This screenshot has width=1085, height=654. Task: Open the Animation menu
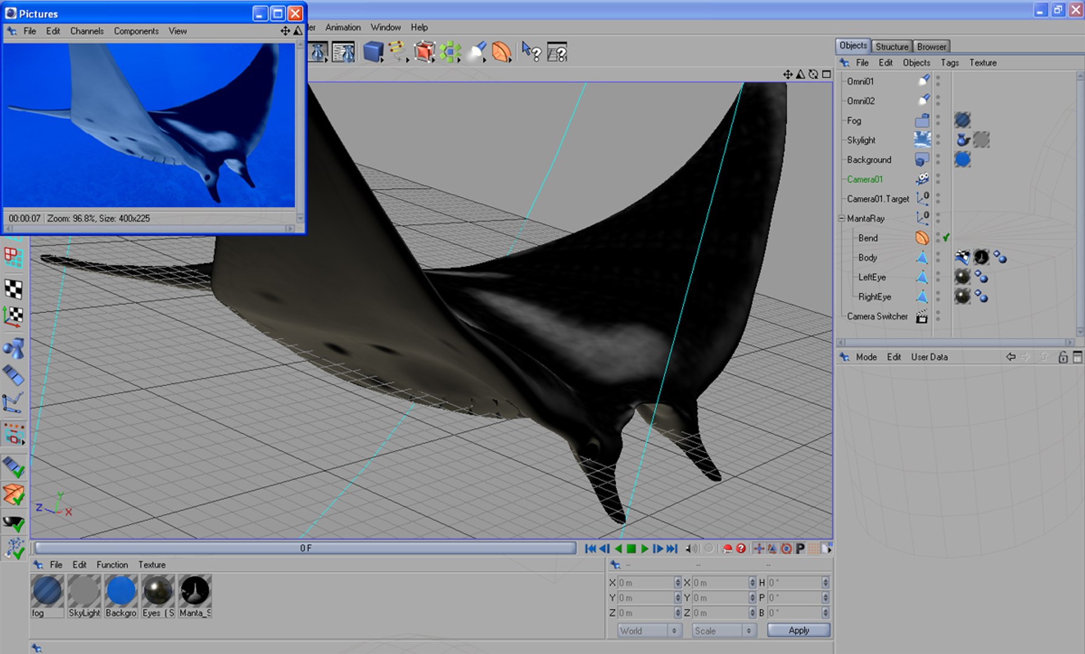(342, 27)
